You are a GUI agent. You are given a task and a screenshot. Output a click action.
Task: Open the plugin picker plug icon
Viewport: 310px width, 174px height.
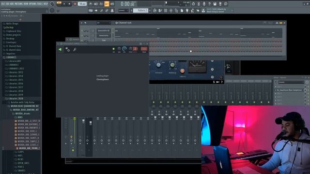click(x=187, y=11)
